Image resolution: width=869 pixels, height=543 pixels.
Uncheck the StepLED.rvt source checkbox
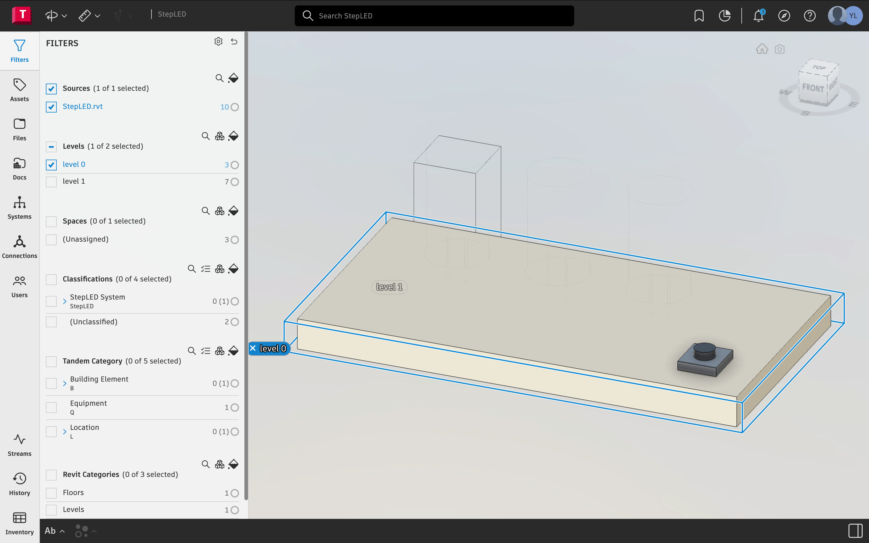[51, 107]
